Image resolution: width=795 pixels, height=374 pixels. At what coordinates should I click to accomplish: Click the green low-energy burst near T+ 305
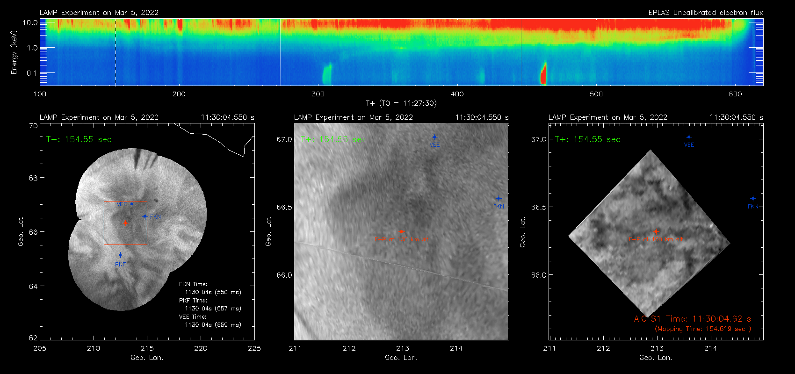coord(326,74)
